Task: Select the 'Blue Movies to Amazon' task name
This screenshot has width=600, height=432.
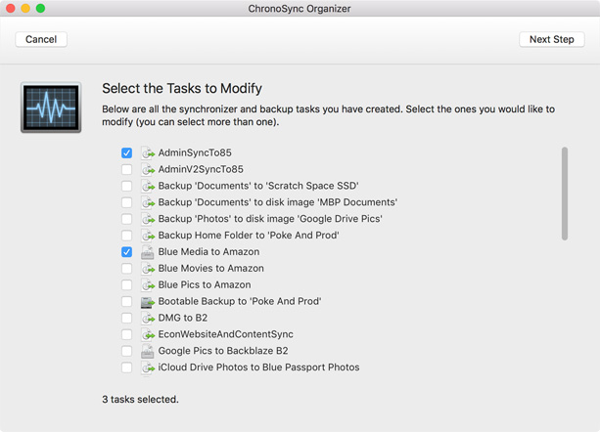Action: [x=211, y=269]
